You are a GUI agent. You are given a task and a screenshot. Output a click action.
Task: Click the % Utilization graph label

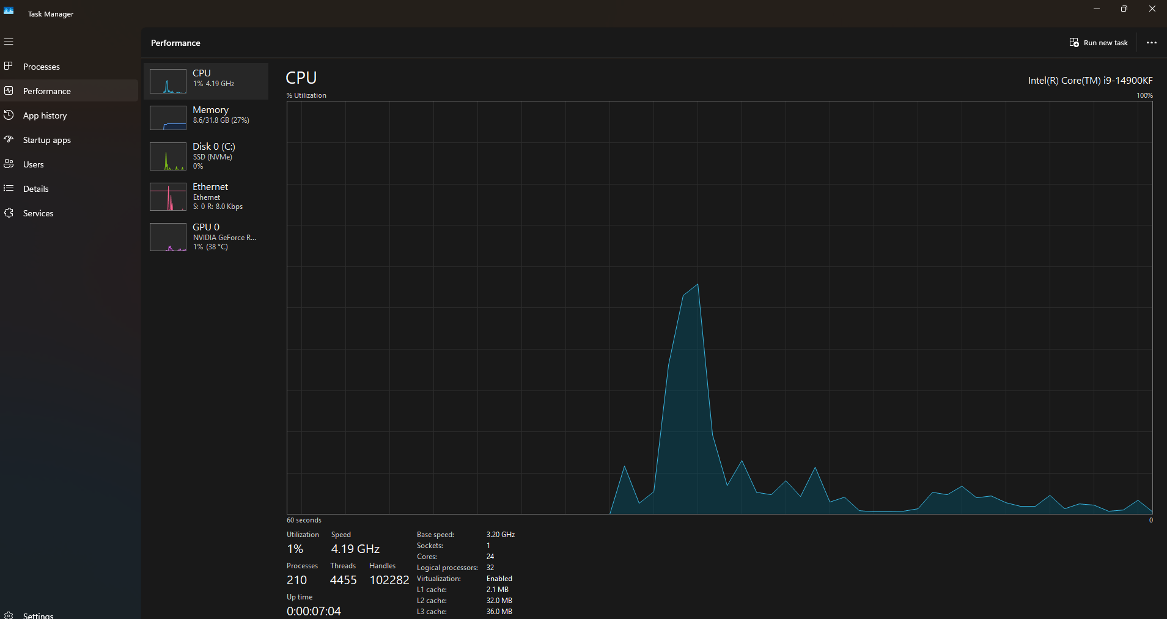coord(306,95)
